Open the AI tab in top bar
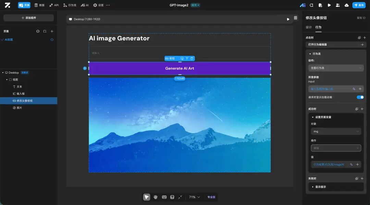Viewport: 370px width, 205px height. click(x=85, y=5)
